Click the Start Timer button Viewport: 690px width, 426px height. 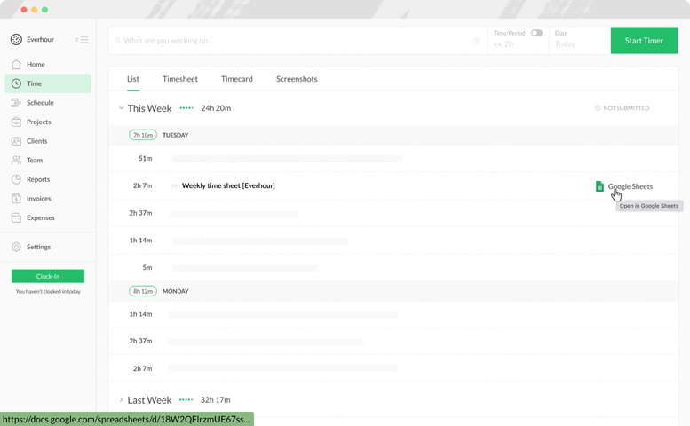tap(644, 41)
